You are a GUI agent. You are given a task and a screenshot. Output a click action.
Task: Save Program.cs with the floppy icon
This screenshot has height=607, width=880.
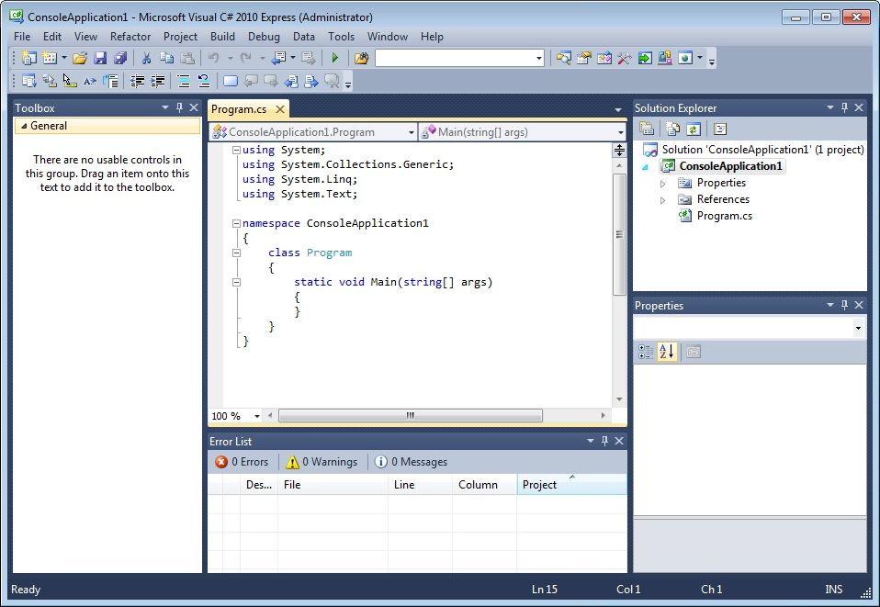coord(100,58)
